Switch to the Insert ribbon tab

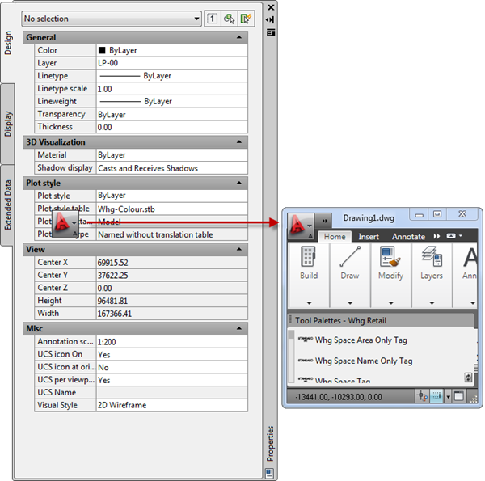click(x=369, y=237)
